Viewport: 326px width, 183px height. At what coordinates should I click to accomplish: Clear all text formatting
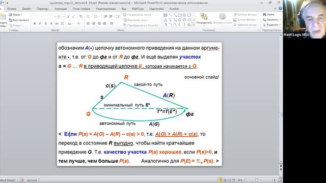click(81, 17)
